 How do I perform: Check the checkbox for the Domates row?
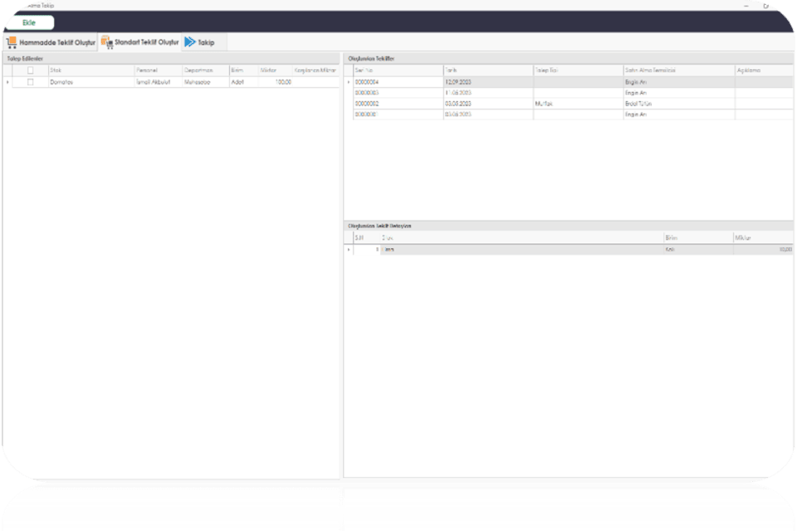(31, 82)
